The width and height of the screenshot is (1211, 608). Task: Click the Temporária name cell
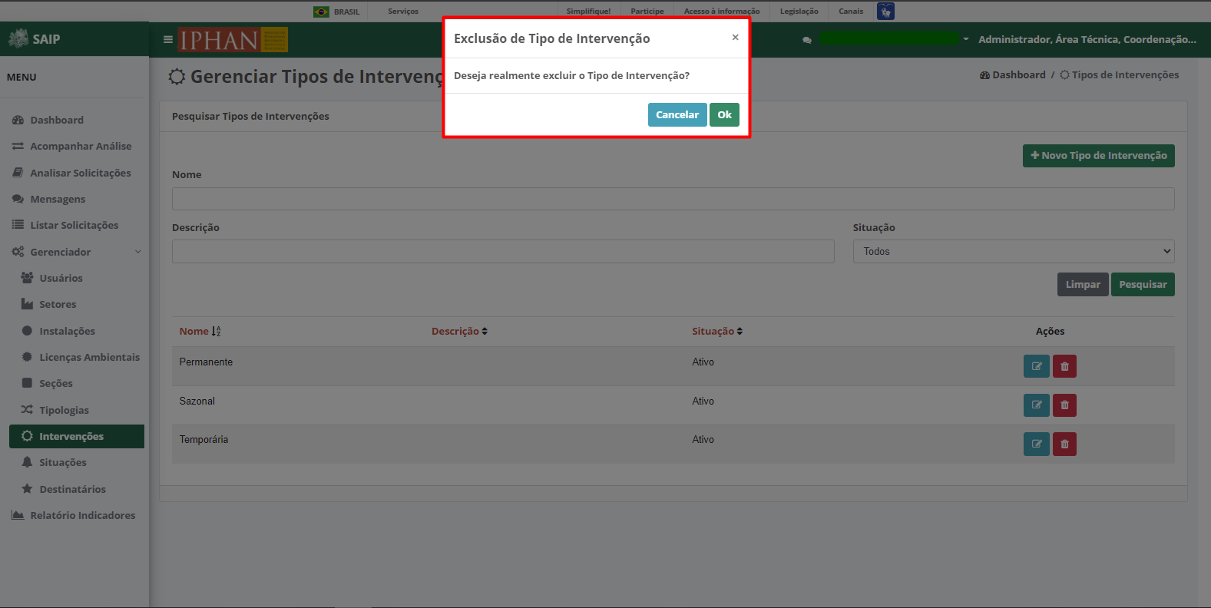[203, 440]
